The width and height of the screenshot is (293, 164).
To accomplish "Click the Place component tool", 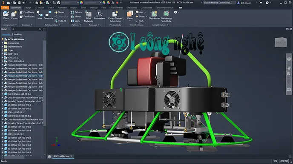I will point(6,15).
